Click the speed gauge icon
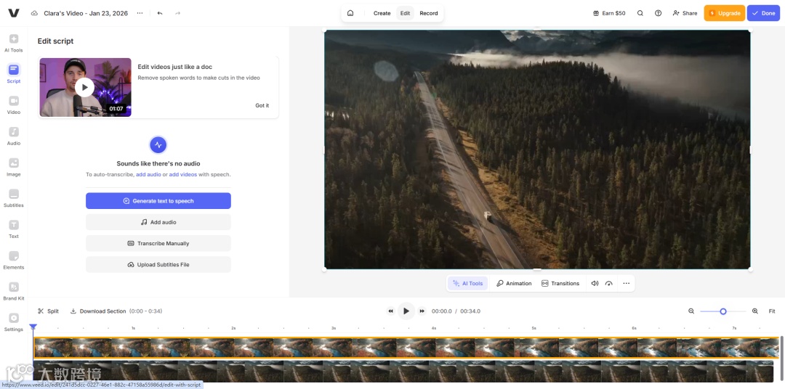This screenshot has width=785, height=389. coord(609,284)
